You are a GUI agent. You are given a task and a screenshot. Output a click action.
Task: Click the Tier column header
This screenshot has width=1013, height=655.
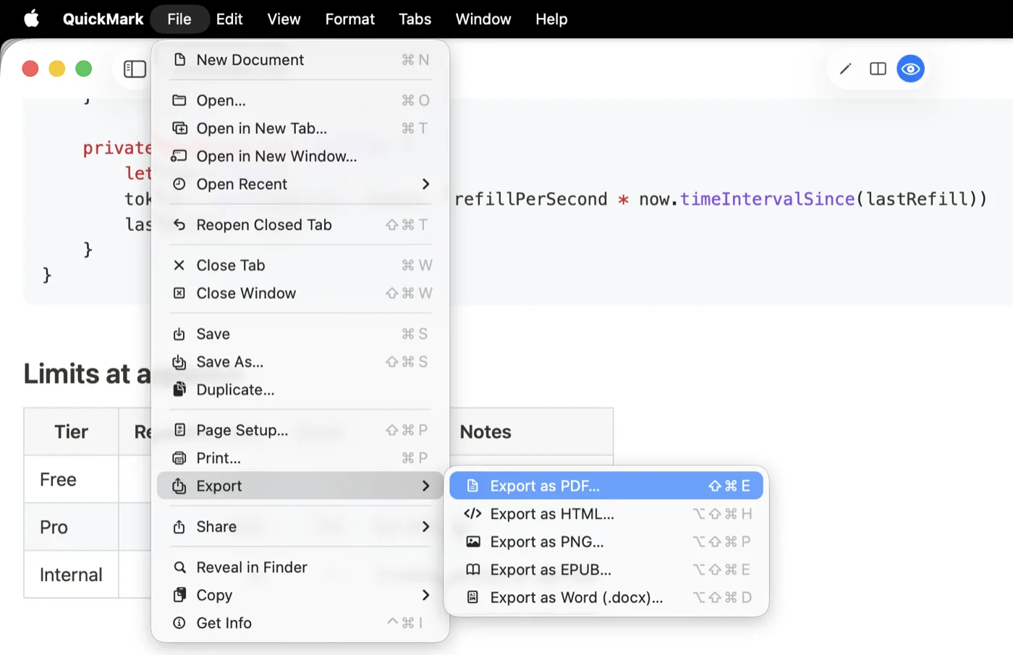[x=71, y=431]
